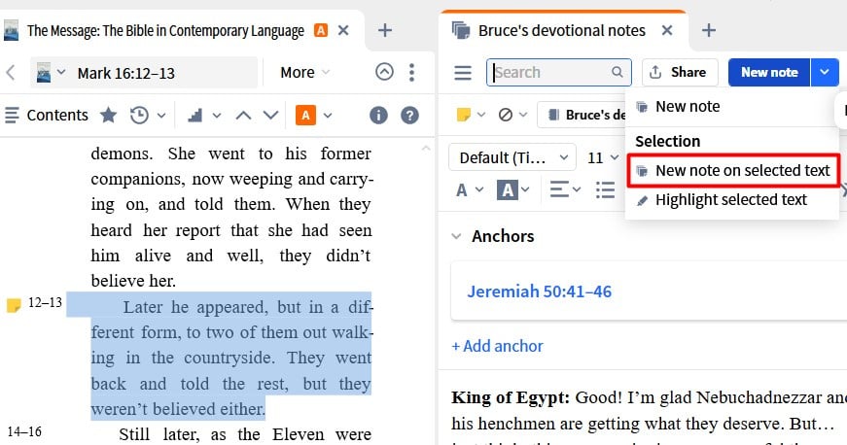The width and height of the screenshot is (847, 445).
Task: Expand dropdown next to bar chart icon
Action: point(217,115)
